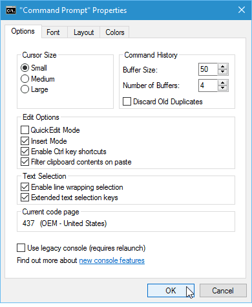The image size is (252, 307).
Task: Increase Number of Buffers with up arrow
Action: pos(222,83)
